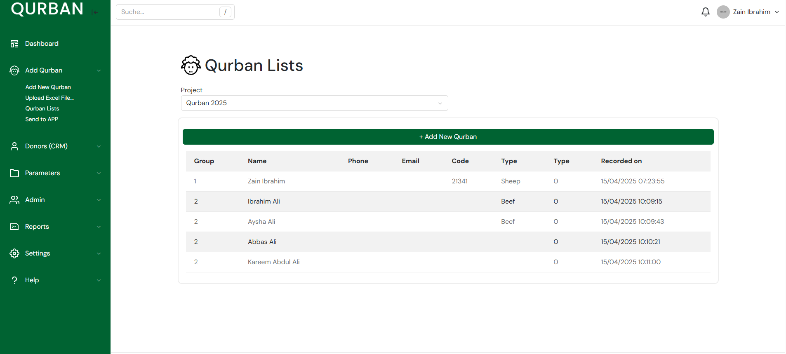The image size is (786, 354).
Task: Expand the Admin section chevron
Action: (x=99, y=200)
